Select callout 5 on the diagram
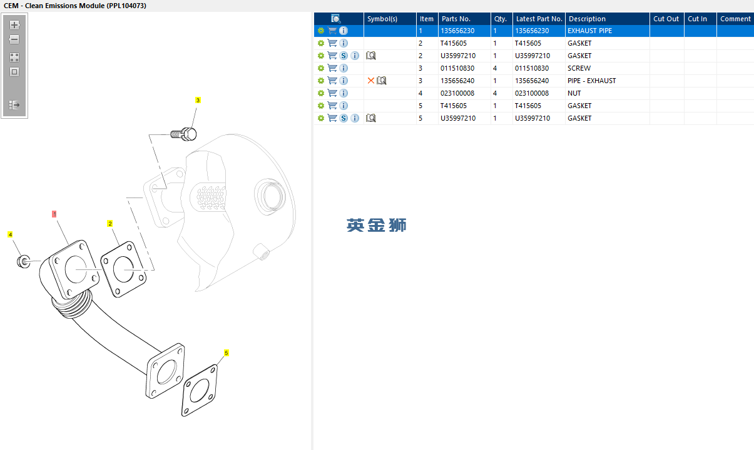 pos(226,352)
